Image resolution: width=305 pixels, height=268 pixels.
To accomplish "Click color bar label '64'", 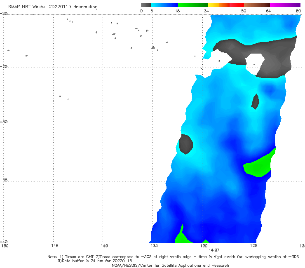I will coord(268,11).
